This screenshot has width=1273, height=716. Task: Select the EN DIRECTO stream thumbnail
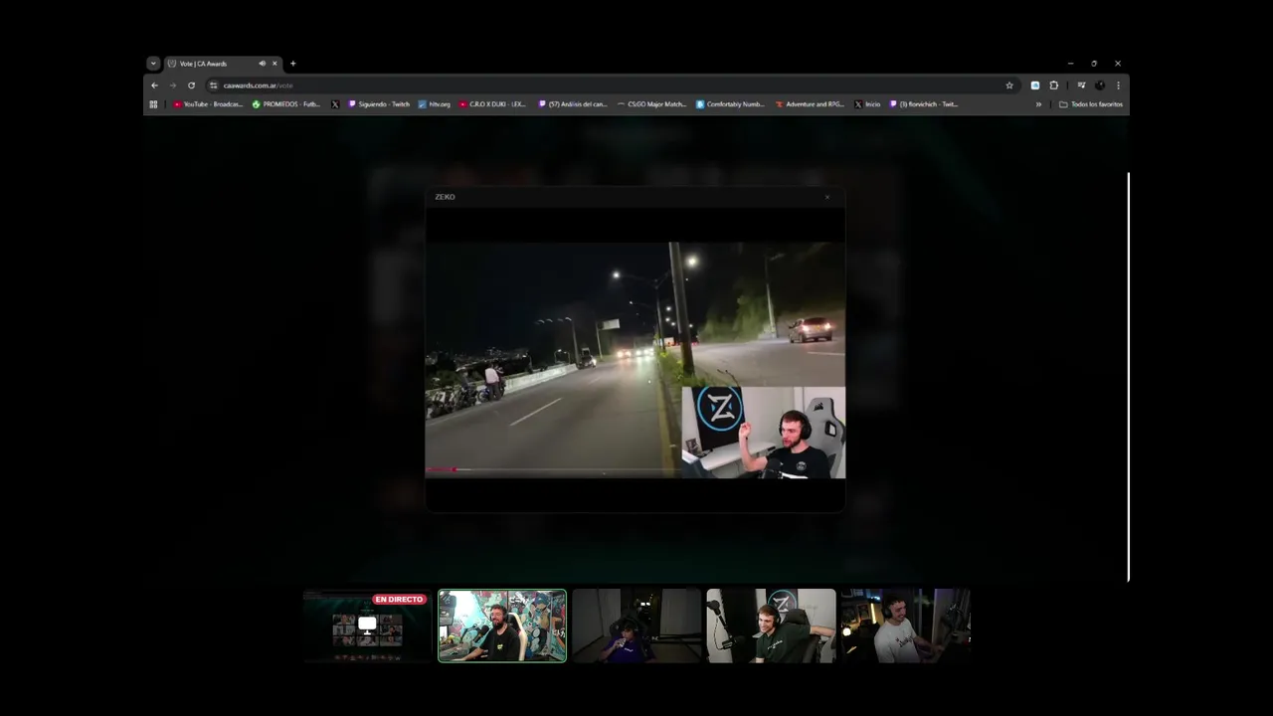pos(367,626)
